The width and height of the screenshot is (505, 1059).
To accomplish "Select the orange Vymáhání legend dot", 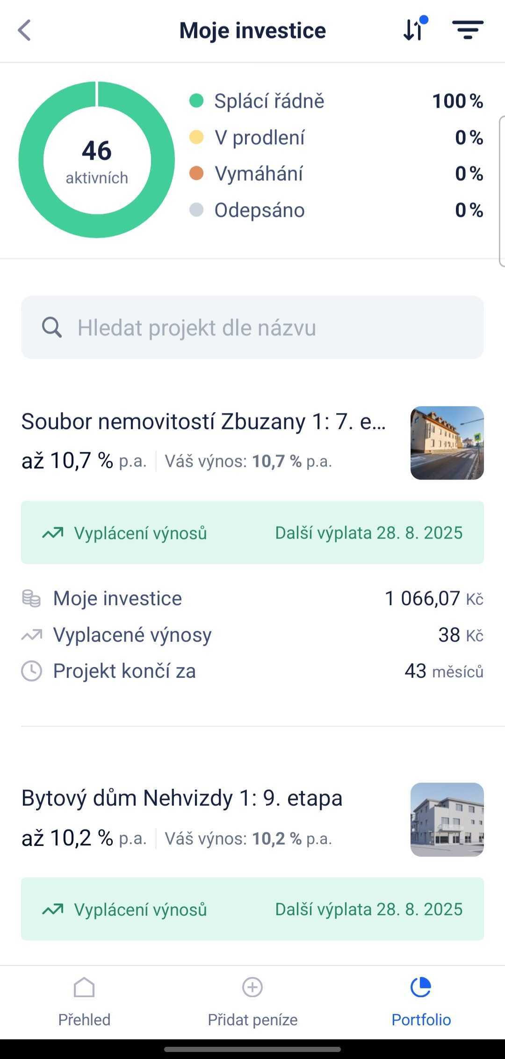I will 196,173.
